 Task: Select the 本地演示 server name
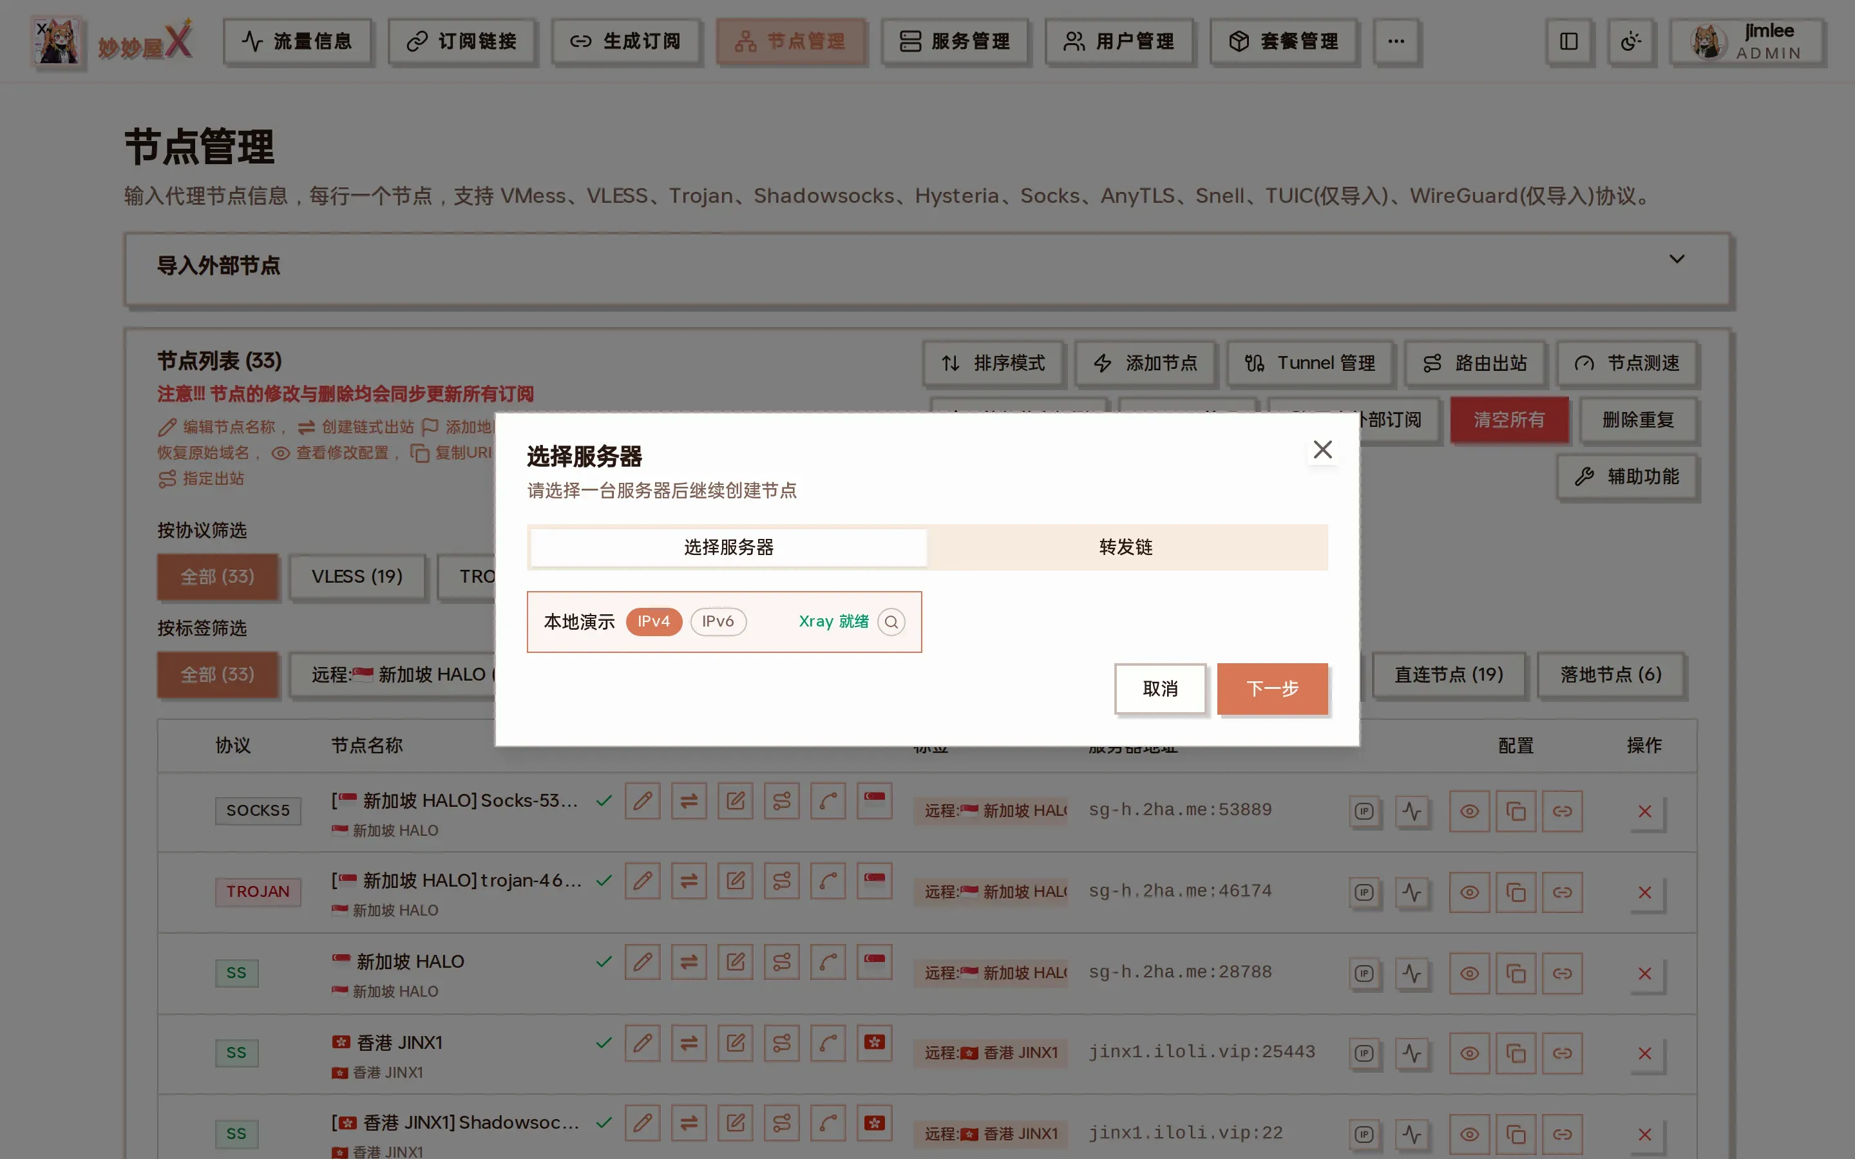click(580, 621)
